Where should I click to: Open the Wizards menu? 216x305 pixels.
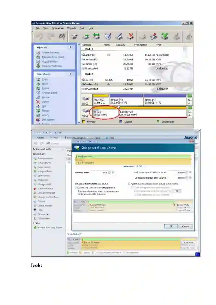[72, 28]
